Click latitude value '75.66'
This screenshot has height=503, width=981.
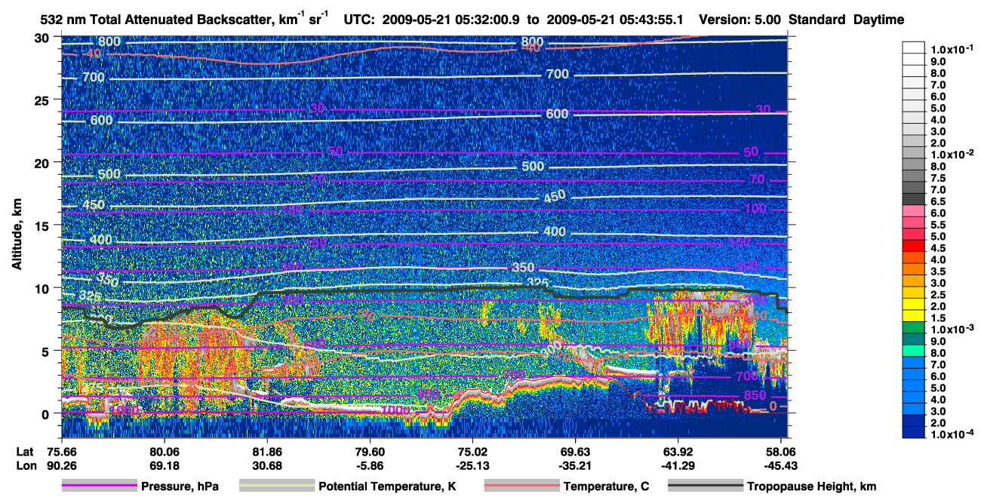(x=61, y=451)
